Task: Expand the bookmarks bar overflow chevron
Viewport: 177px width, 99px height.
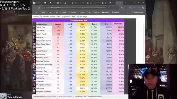Action: 127,12
